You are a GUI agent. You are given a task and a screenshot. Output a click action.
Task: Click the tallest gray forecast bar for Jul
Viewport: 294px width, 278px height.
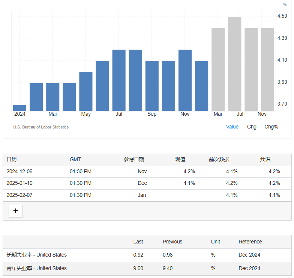click(235, 64)
